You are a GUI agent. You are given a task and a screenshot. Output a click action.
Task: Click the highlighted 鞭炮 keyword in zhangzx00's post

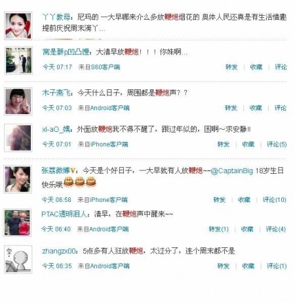click(x=136, y=251)
